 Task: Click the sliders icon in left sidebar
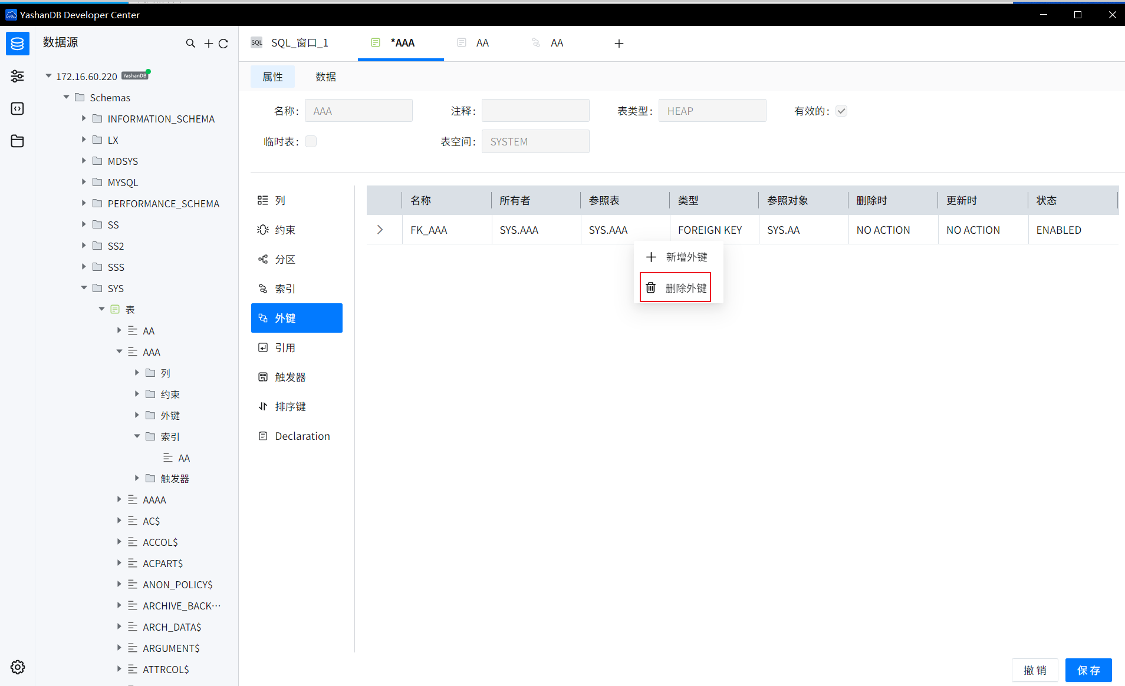[17, 76]
